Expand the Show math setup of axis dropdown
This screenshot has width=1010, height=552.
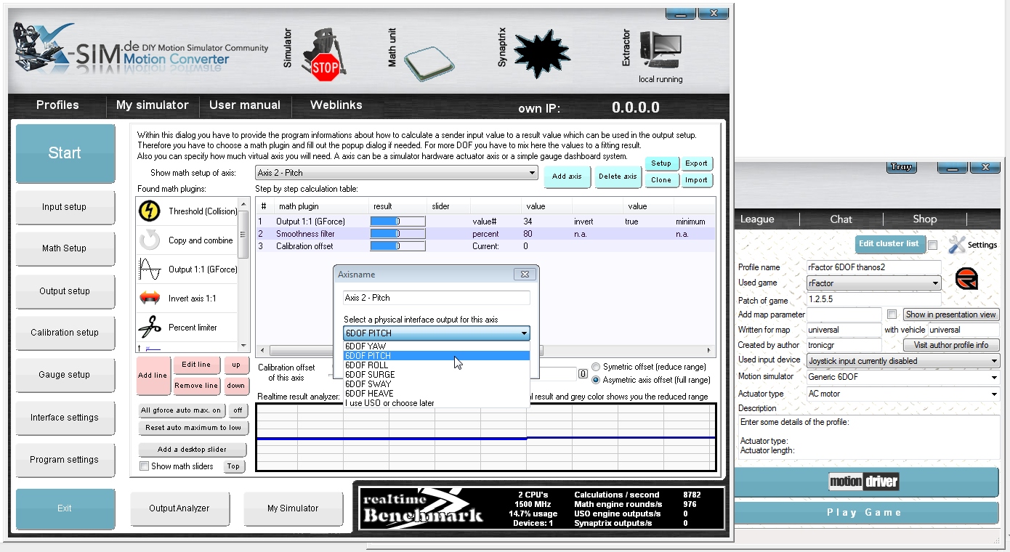(x=533, y=172)
